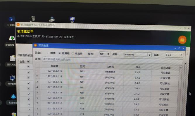The image size is (195, 116).
Task: Click the 版本 column header
Action: (x=138, y=67)
